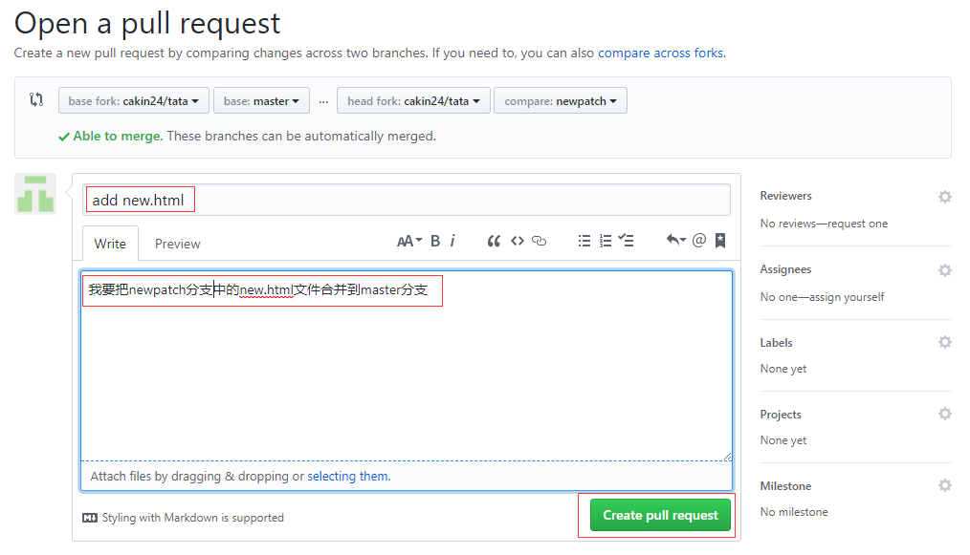
Task: Click the No reviews—request one text
Action: tap(824, 224)
